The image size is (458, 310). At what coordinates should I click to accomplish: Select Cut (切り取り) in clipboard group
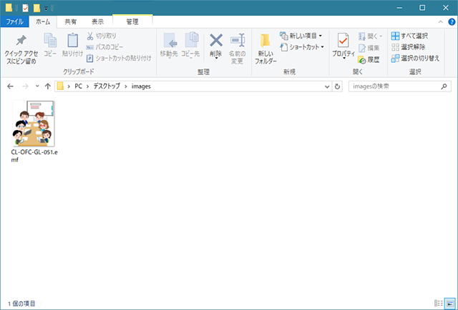[102, 36]
